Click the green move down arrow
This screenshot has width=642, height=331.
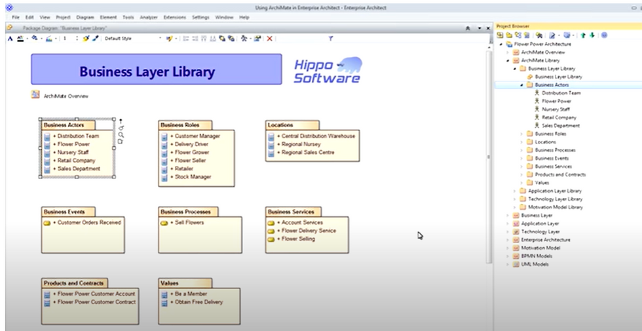click(x=592, y=35)
